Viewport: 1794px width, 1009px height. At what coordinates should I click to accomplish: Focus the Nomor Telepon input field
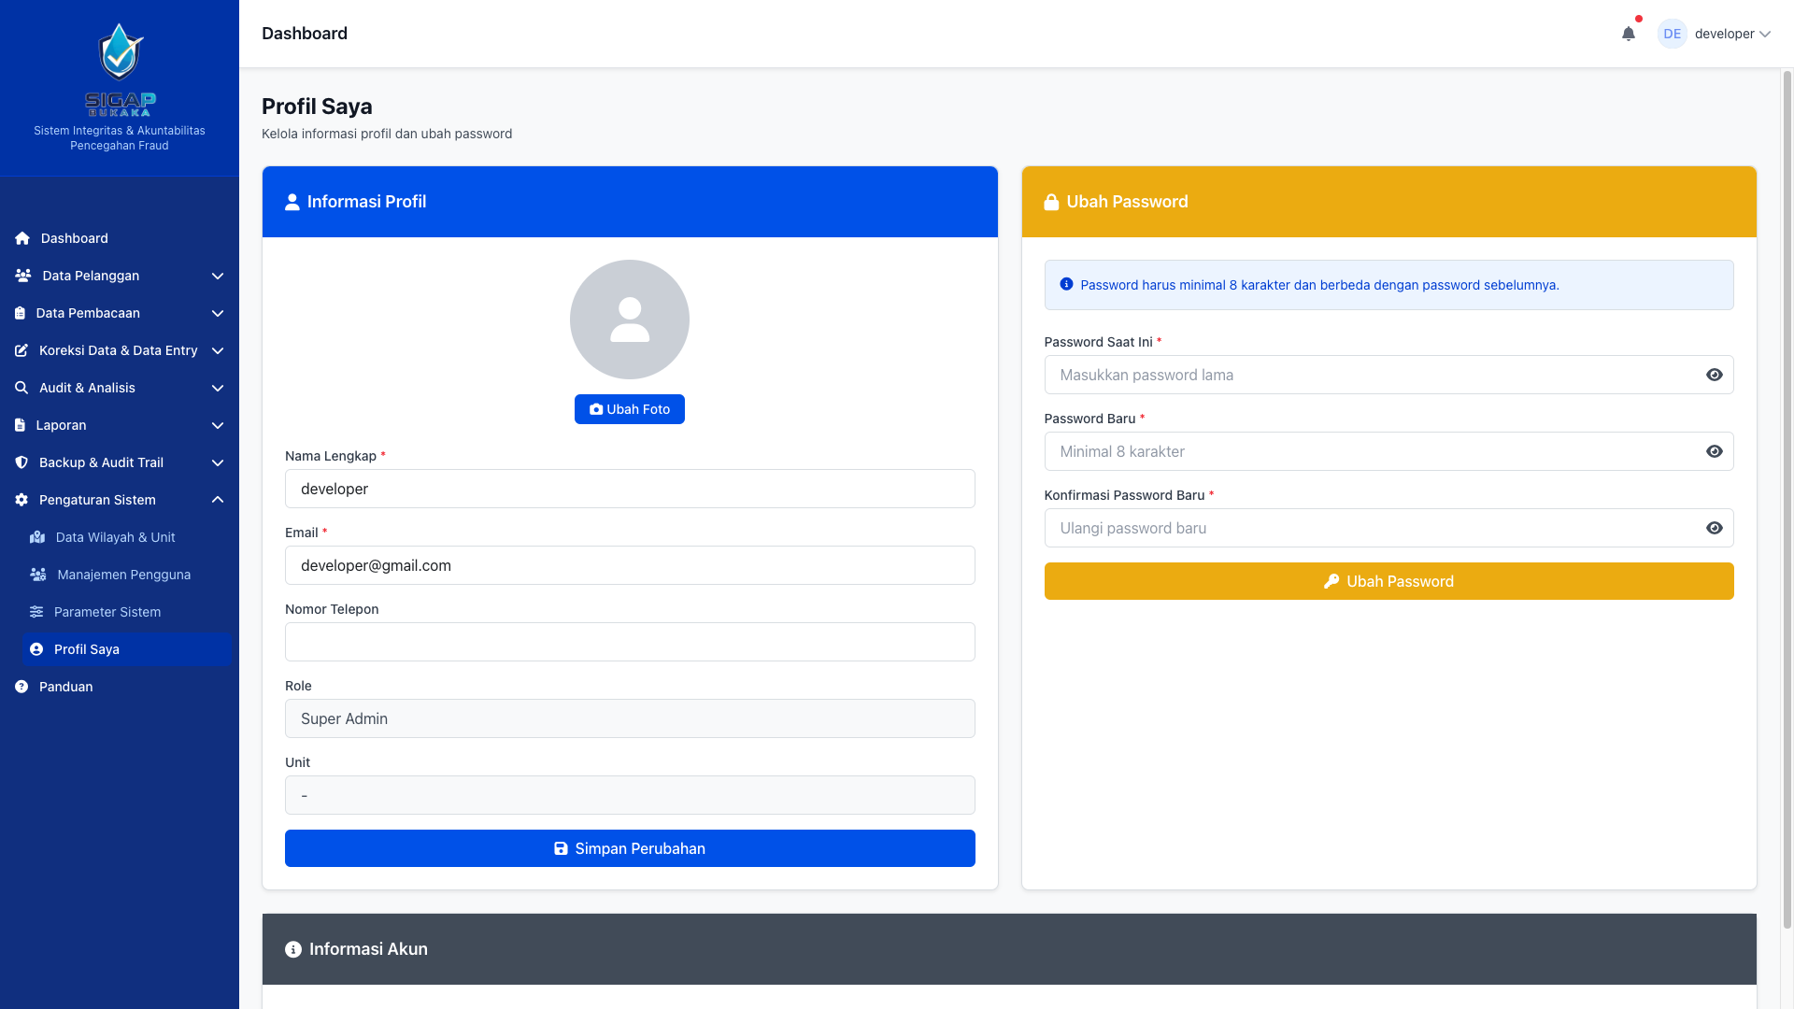click(629, 642)
